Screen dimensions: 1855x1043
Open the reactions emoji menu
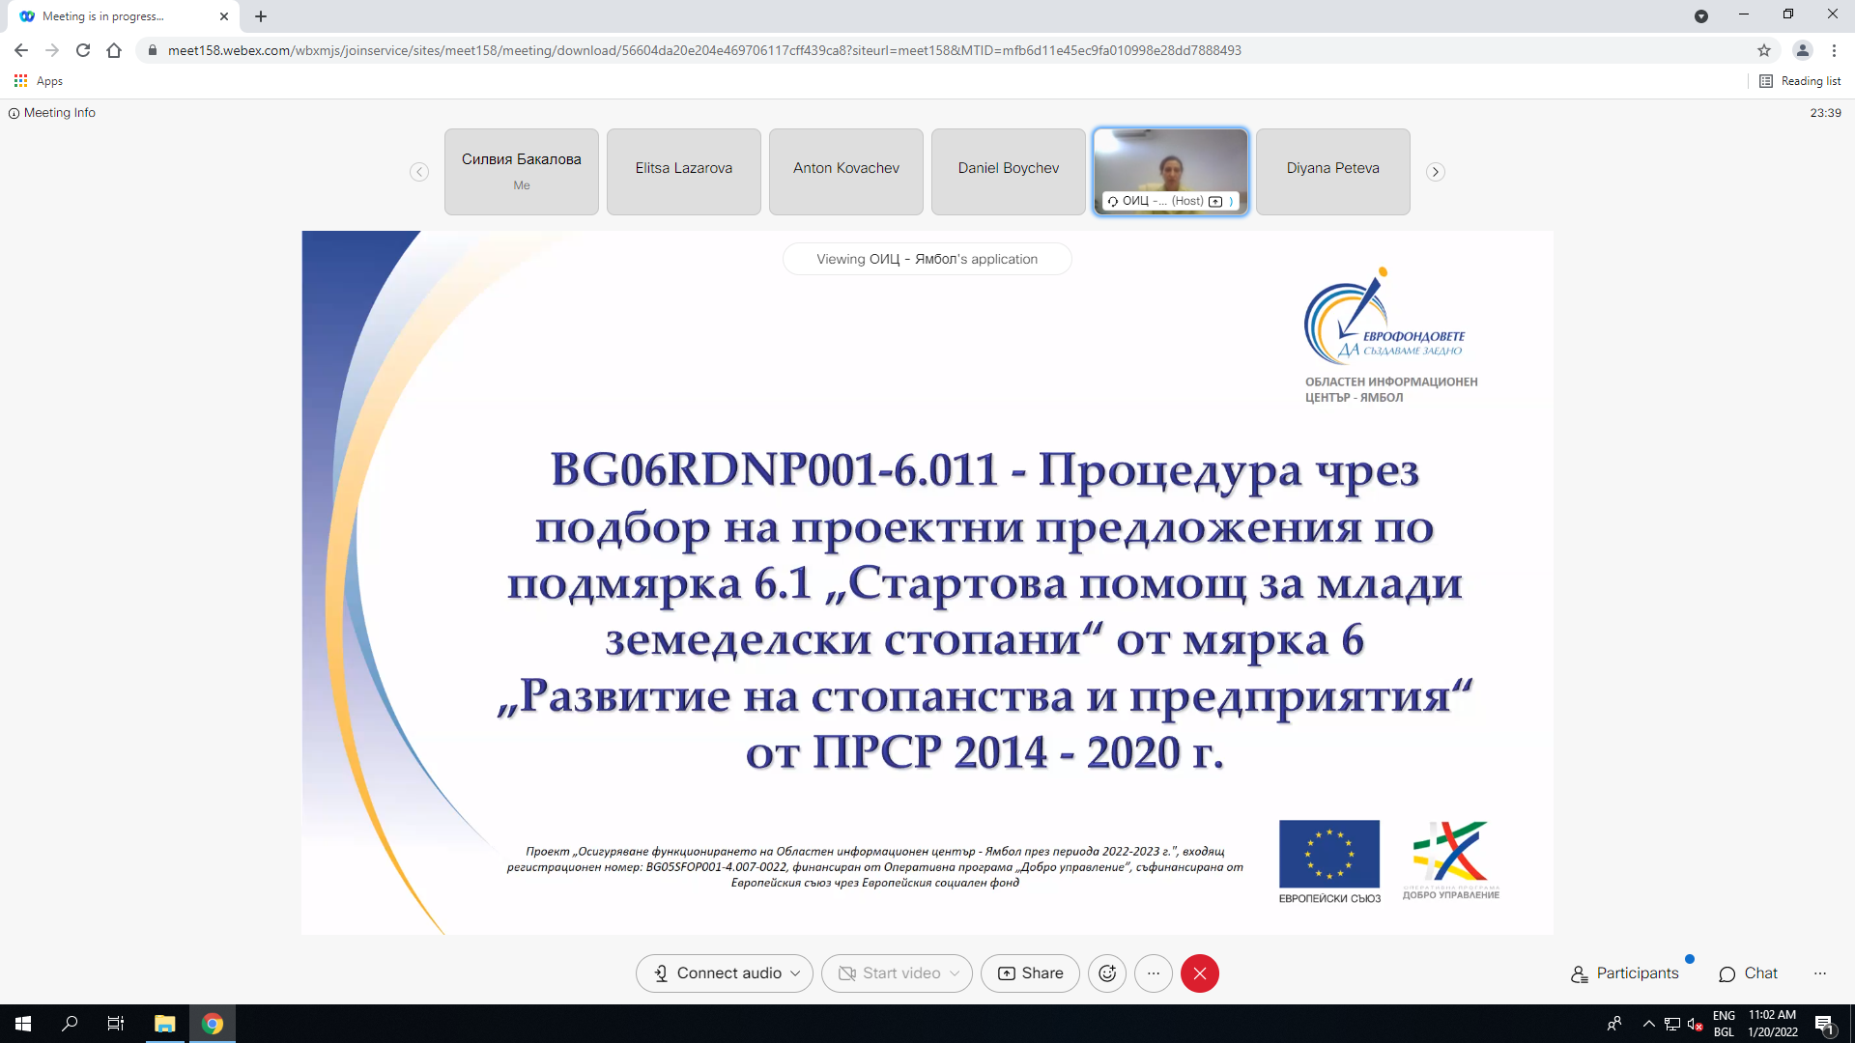(x=1107, y=973)
